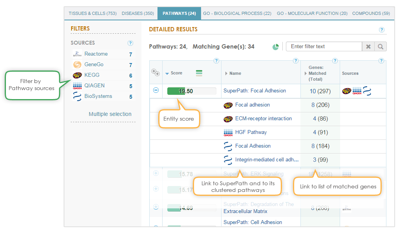The width and height of the screenshot is (399, 235).
Task: Filter by Reactome source
Action: coord(96,54)
